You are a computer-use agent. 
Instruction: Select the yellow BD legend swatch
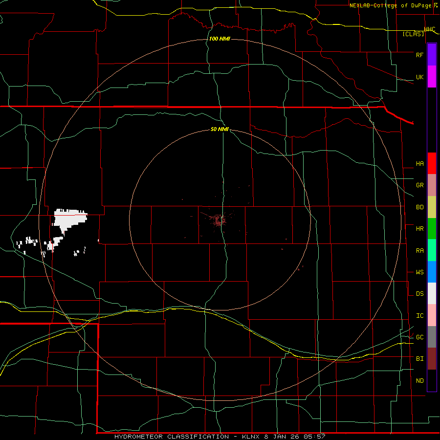click(432, 207)
